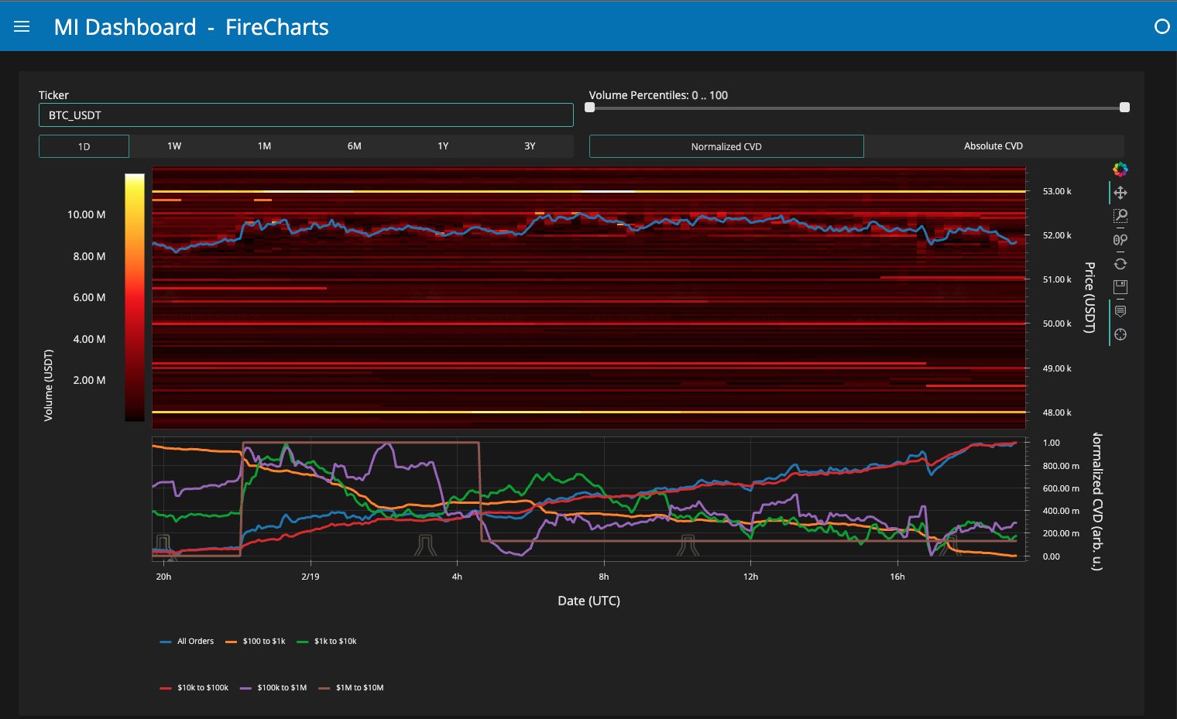Toggle the Crosshair tool

pos(1120,334)
